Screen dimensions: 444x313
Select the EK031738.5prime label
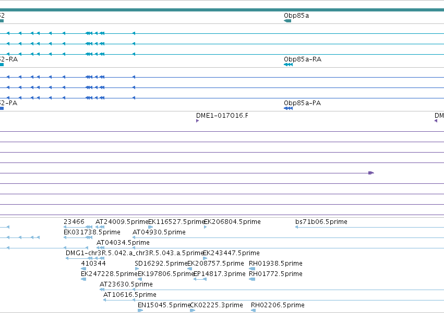(92, 232)
